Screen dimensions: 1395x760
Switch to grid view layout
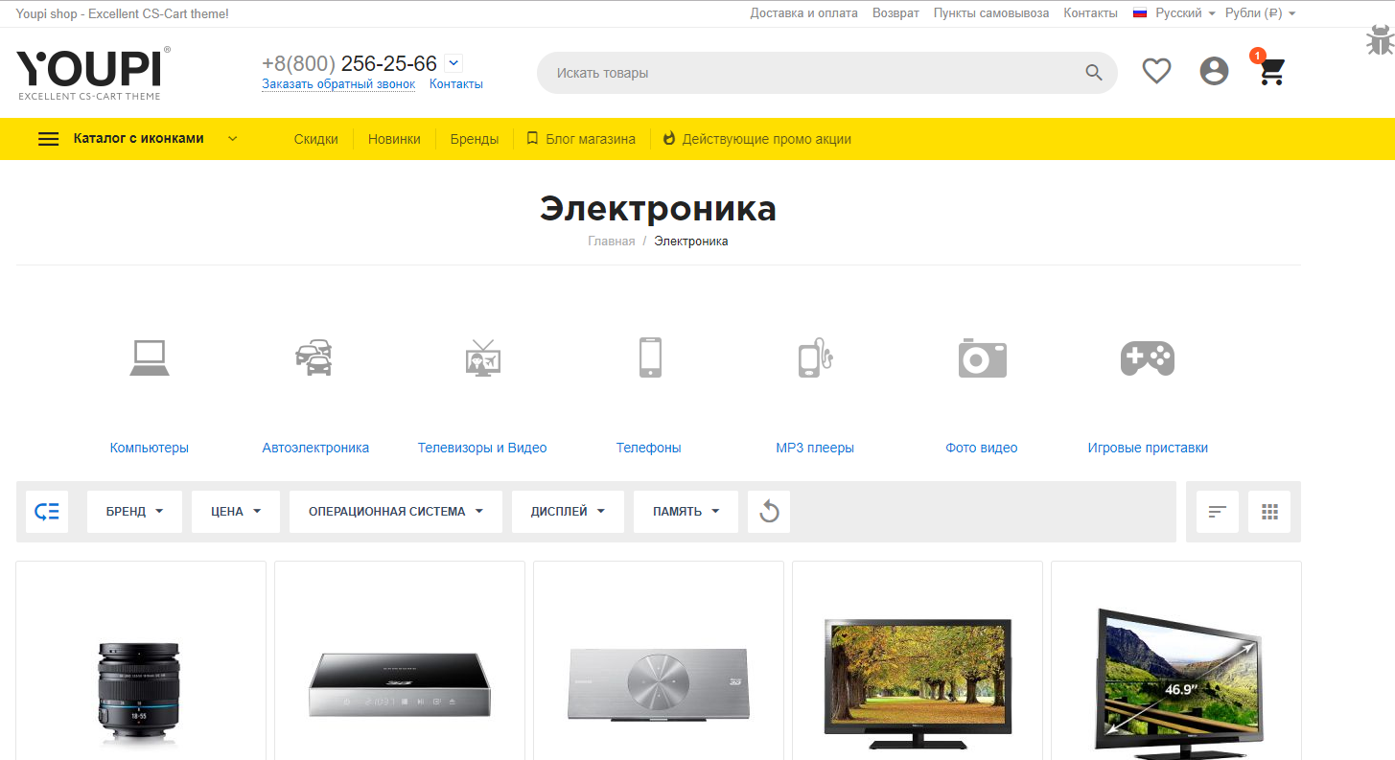tap(1269, 512)
